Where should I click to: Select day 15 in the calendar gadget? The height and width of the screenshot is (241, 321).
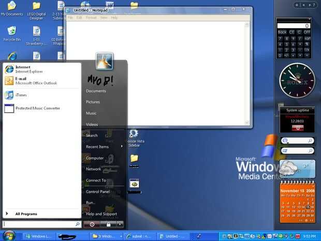(x=308, y=207)
